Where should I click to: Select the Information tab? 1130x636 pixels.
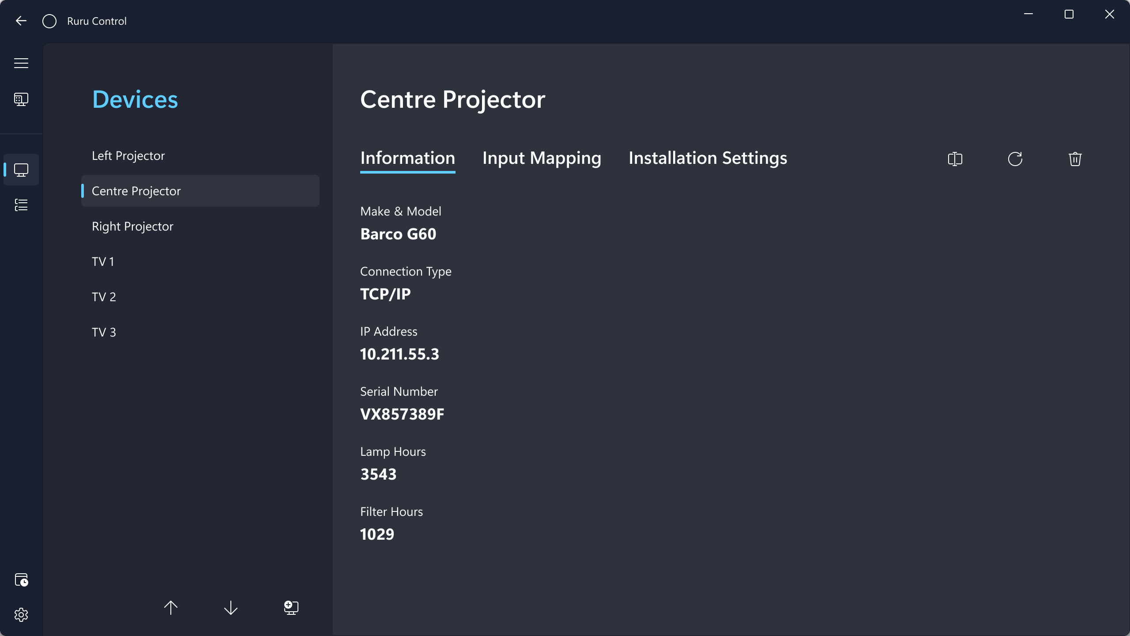coord(407,158)
